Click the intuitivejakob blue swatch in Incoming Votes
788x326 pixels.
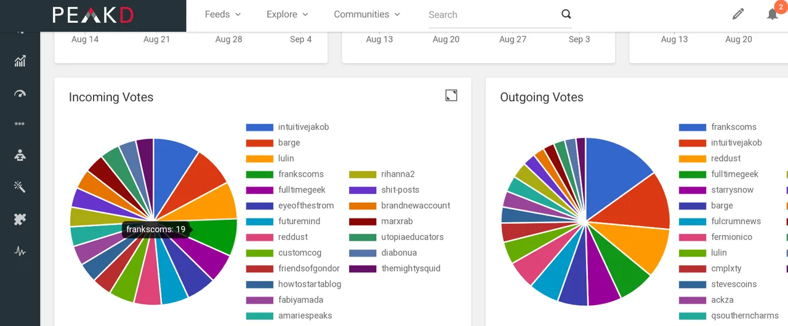point(259,127)
